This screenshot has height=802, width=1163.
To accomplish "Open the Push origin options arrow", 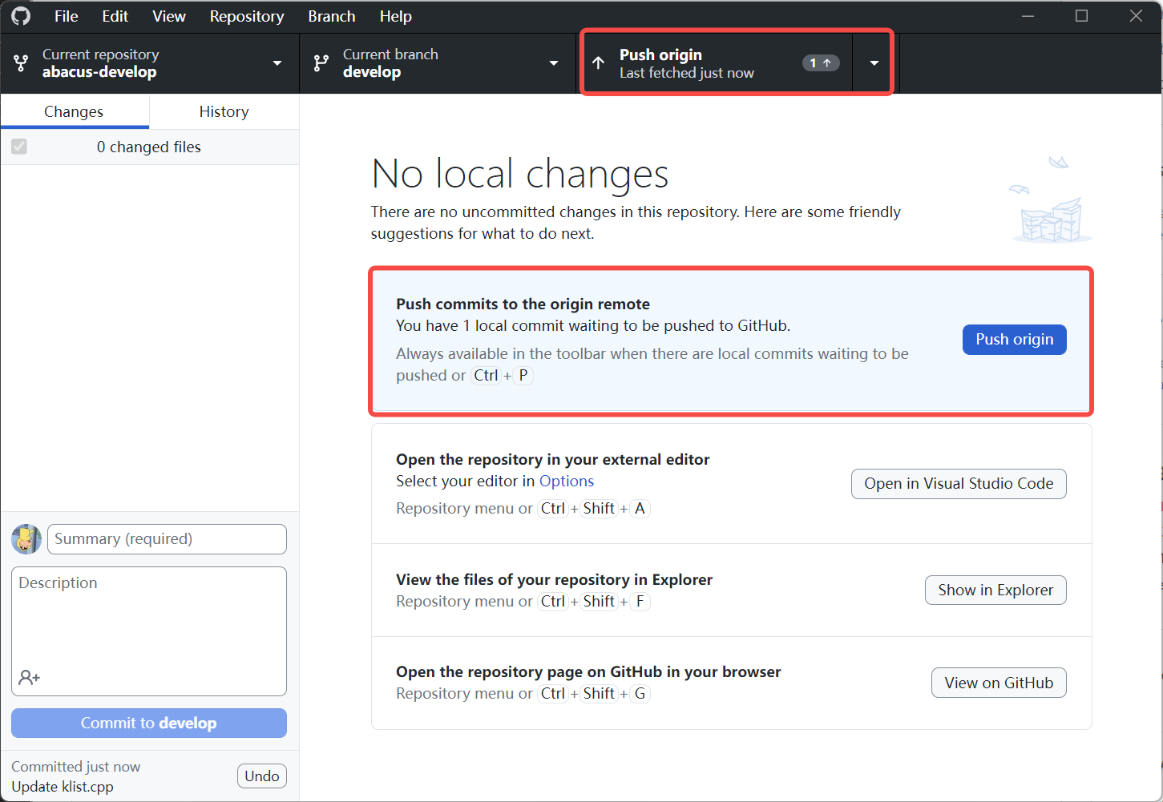I will point(874,63).
